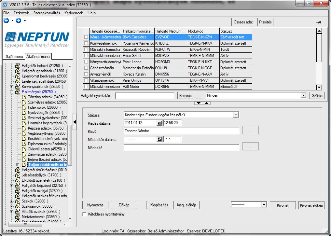Check the row checkbox for Kovács Katalin

(86, 74)
